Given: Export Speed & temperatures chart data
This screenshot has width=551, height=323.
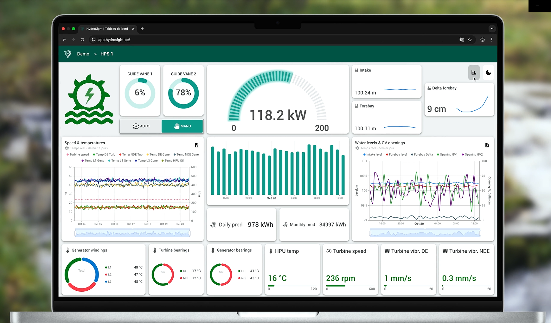Looking at the screenshot, I should 196,145.
